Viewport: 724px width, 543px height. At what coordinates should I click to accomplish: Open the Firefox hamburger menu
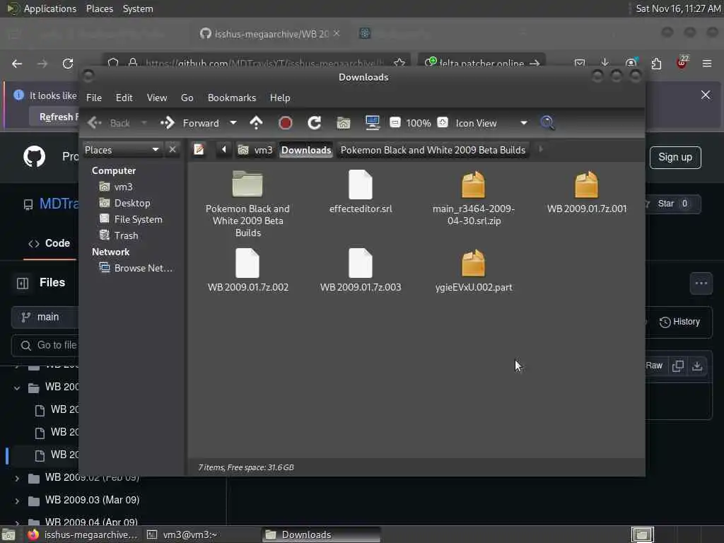tap(706, 63)
